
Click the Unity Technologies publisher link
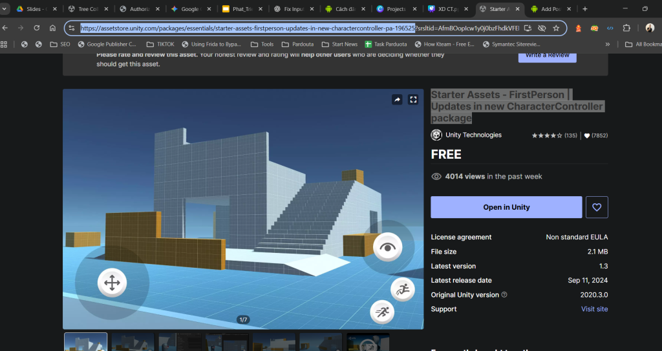point(473,135)
